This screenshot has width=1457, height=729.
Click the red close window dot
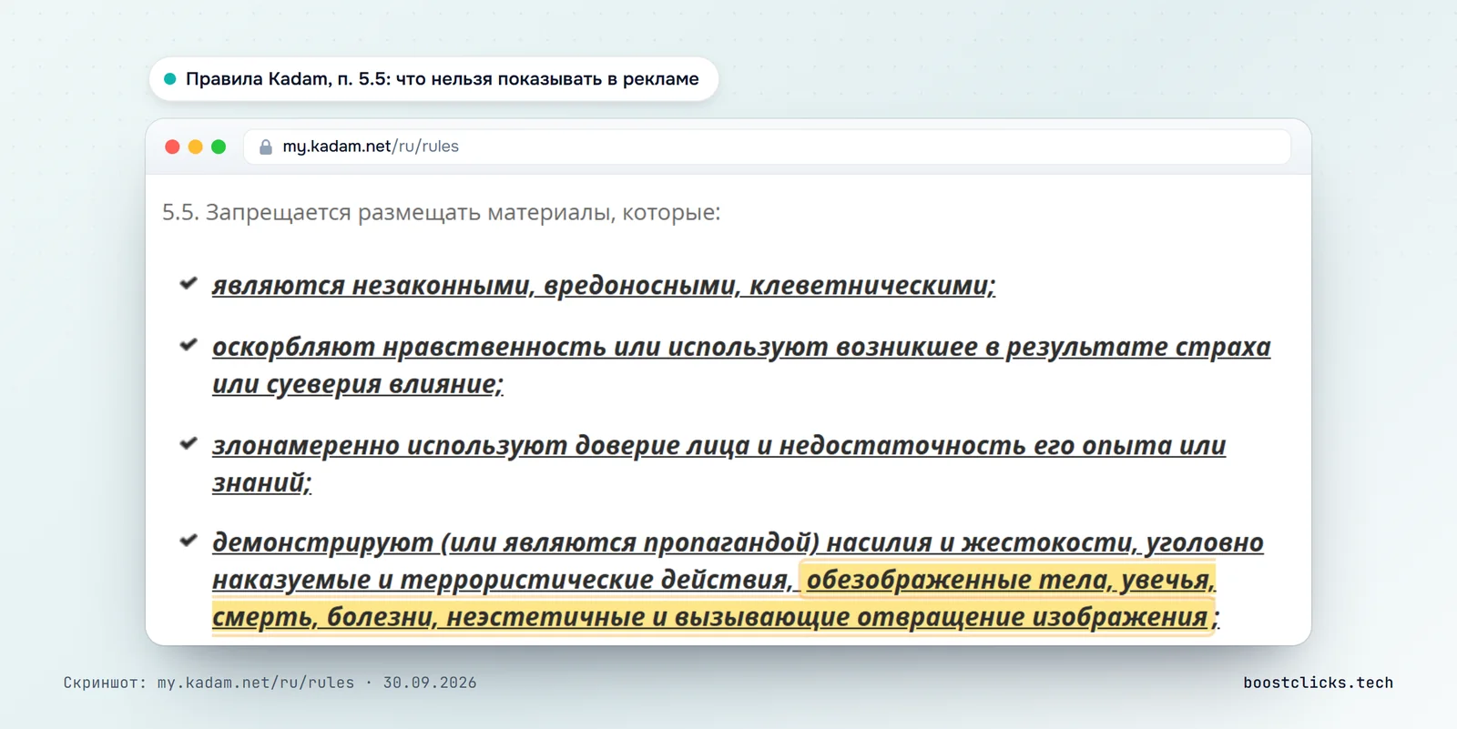tap(172, 147)
